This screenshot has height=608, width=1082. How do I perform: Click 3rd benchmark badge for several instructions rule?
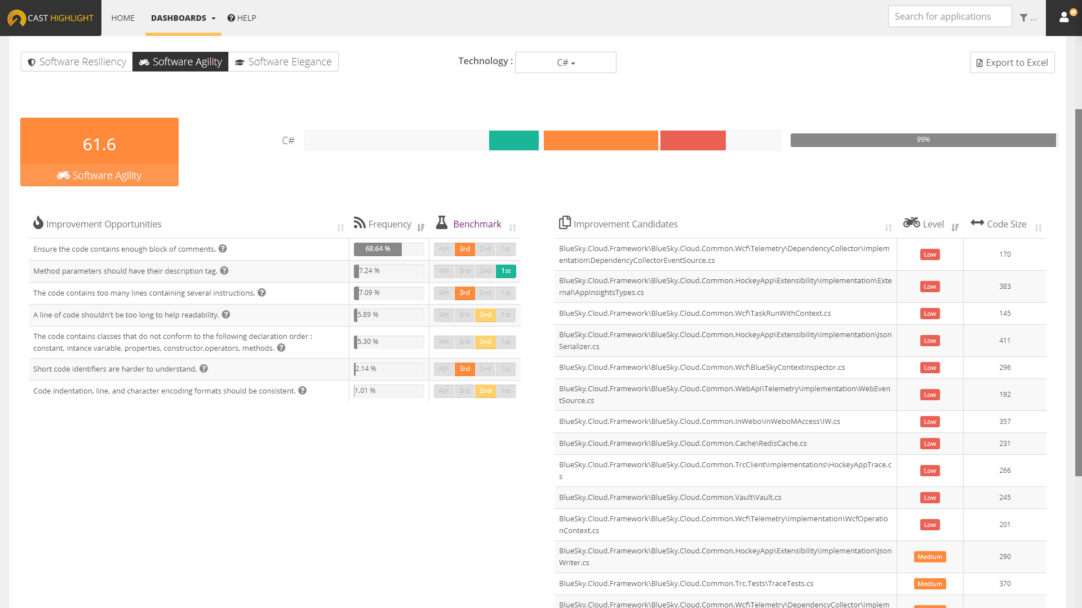[464, 293]
